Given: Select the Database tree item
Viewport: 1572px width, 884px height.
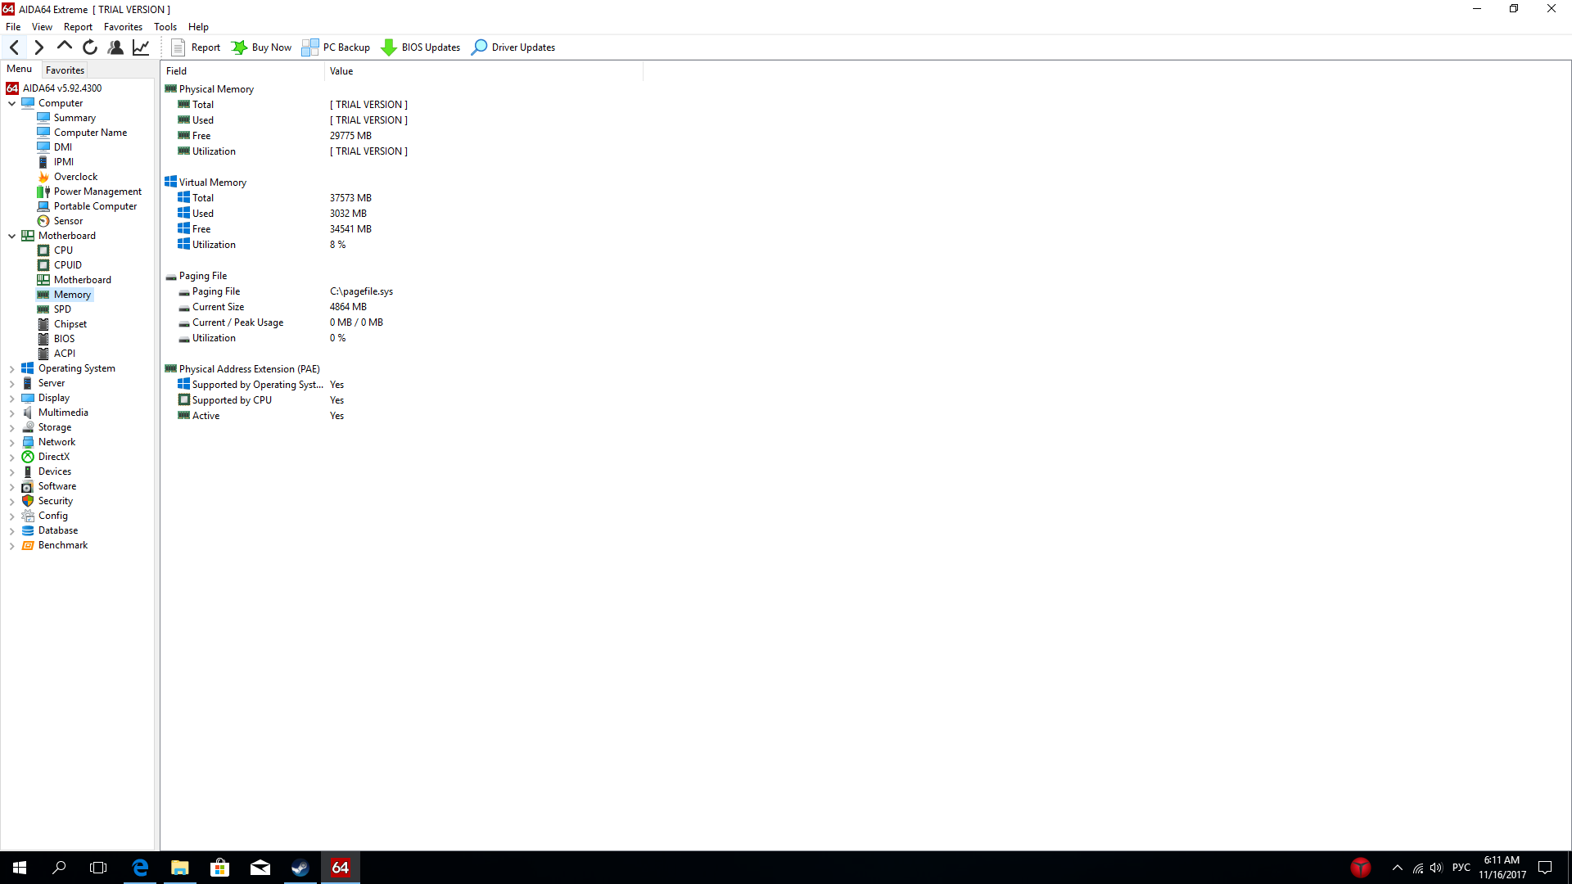Looking at the screenshot, I should coord(57,530).
